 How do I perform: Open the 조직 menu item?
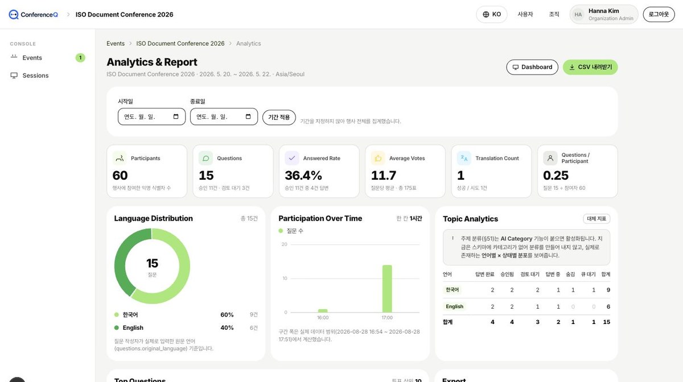[554, 14]
